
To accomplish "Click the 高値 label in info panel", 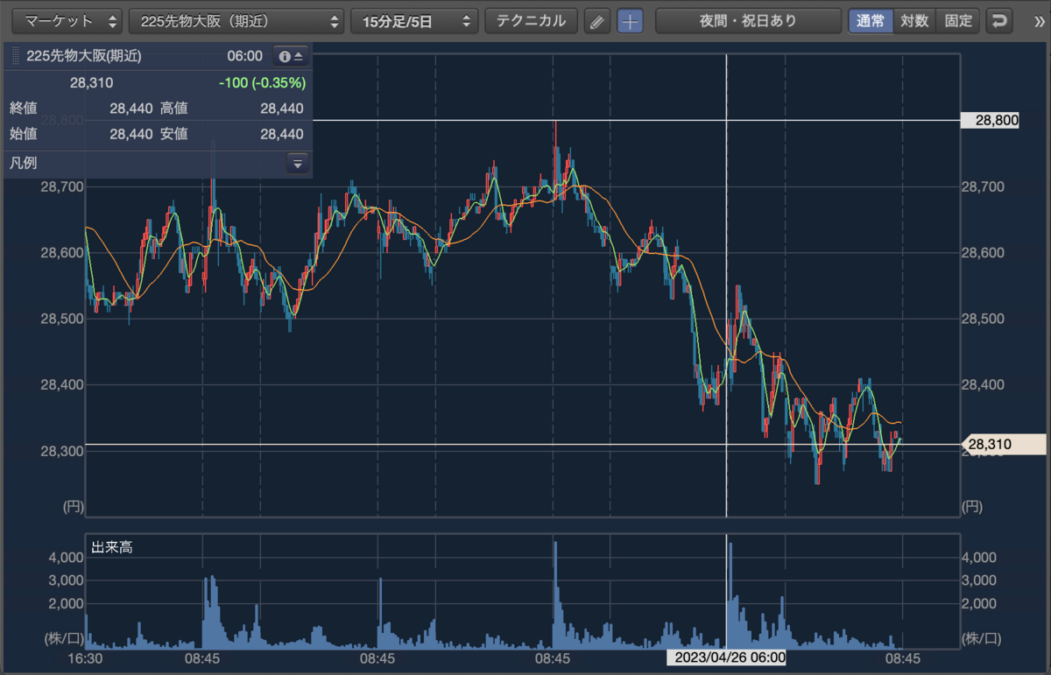I will pos(174,109).
